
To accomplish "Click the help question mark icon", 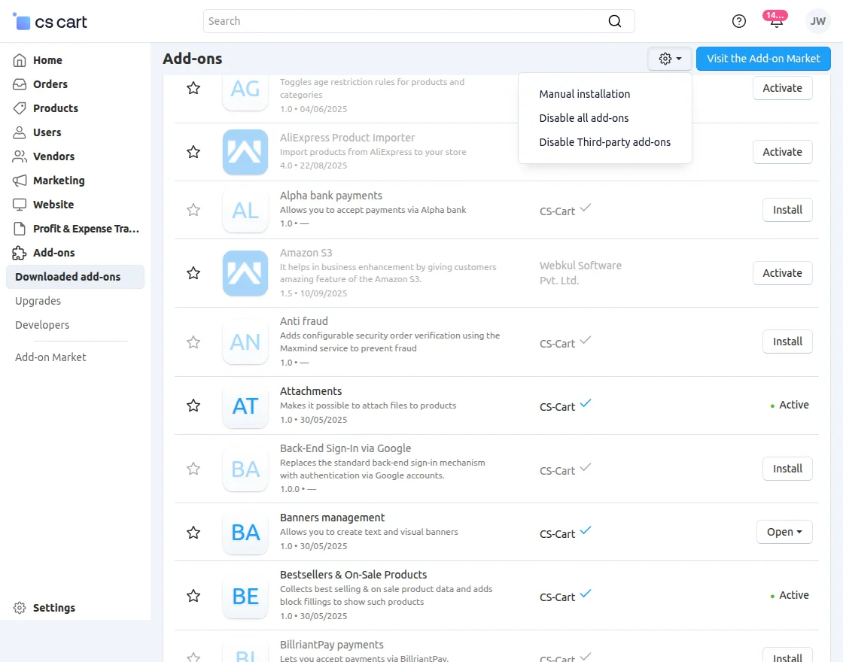I will point(739,21).
